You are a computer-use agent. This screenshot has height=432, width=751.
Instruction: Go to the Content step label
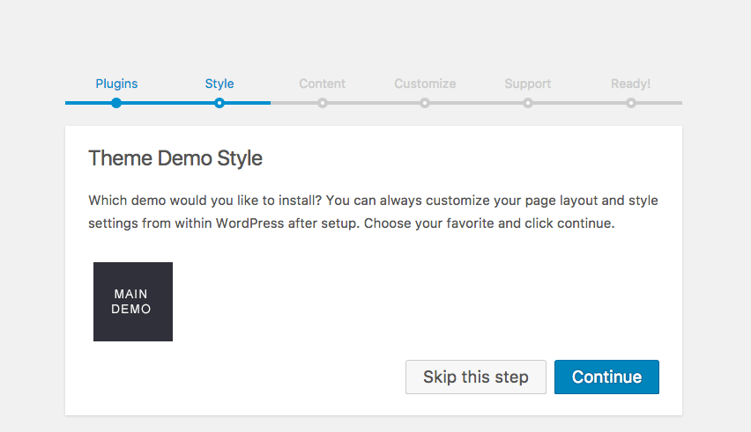[322, 84]
